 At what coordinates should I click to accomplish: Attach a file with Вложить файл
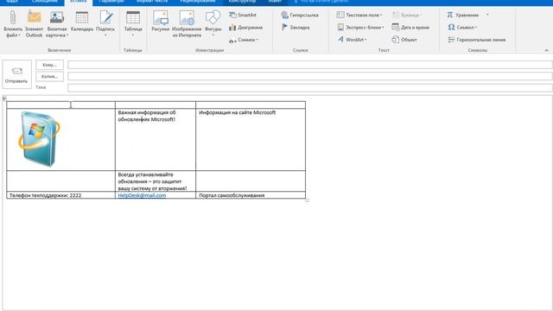coord(13,24)
